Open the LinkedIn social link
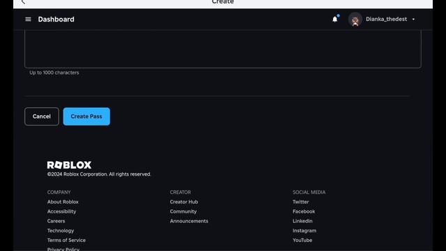The width and height of the screenshot is (446, 251). coord(302,221)
